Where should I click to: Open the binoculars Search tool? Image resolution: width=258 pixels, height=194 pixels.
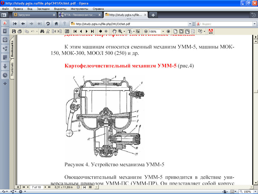42,32
